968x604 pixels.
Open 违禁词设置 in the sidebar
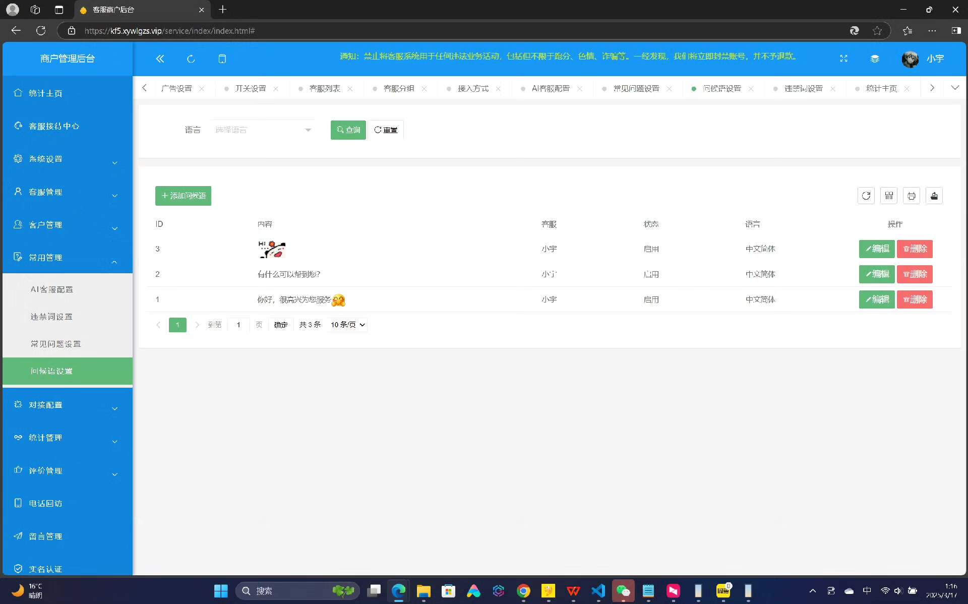click(x=51, y=317)
